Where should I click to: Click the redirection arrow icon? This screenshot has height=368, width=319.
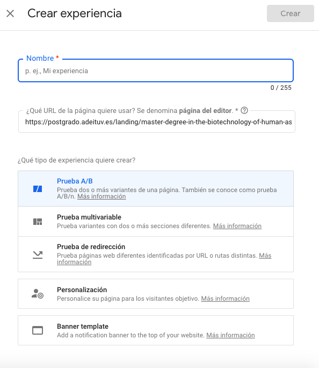38,255
